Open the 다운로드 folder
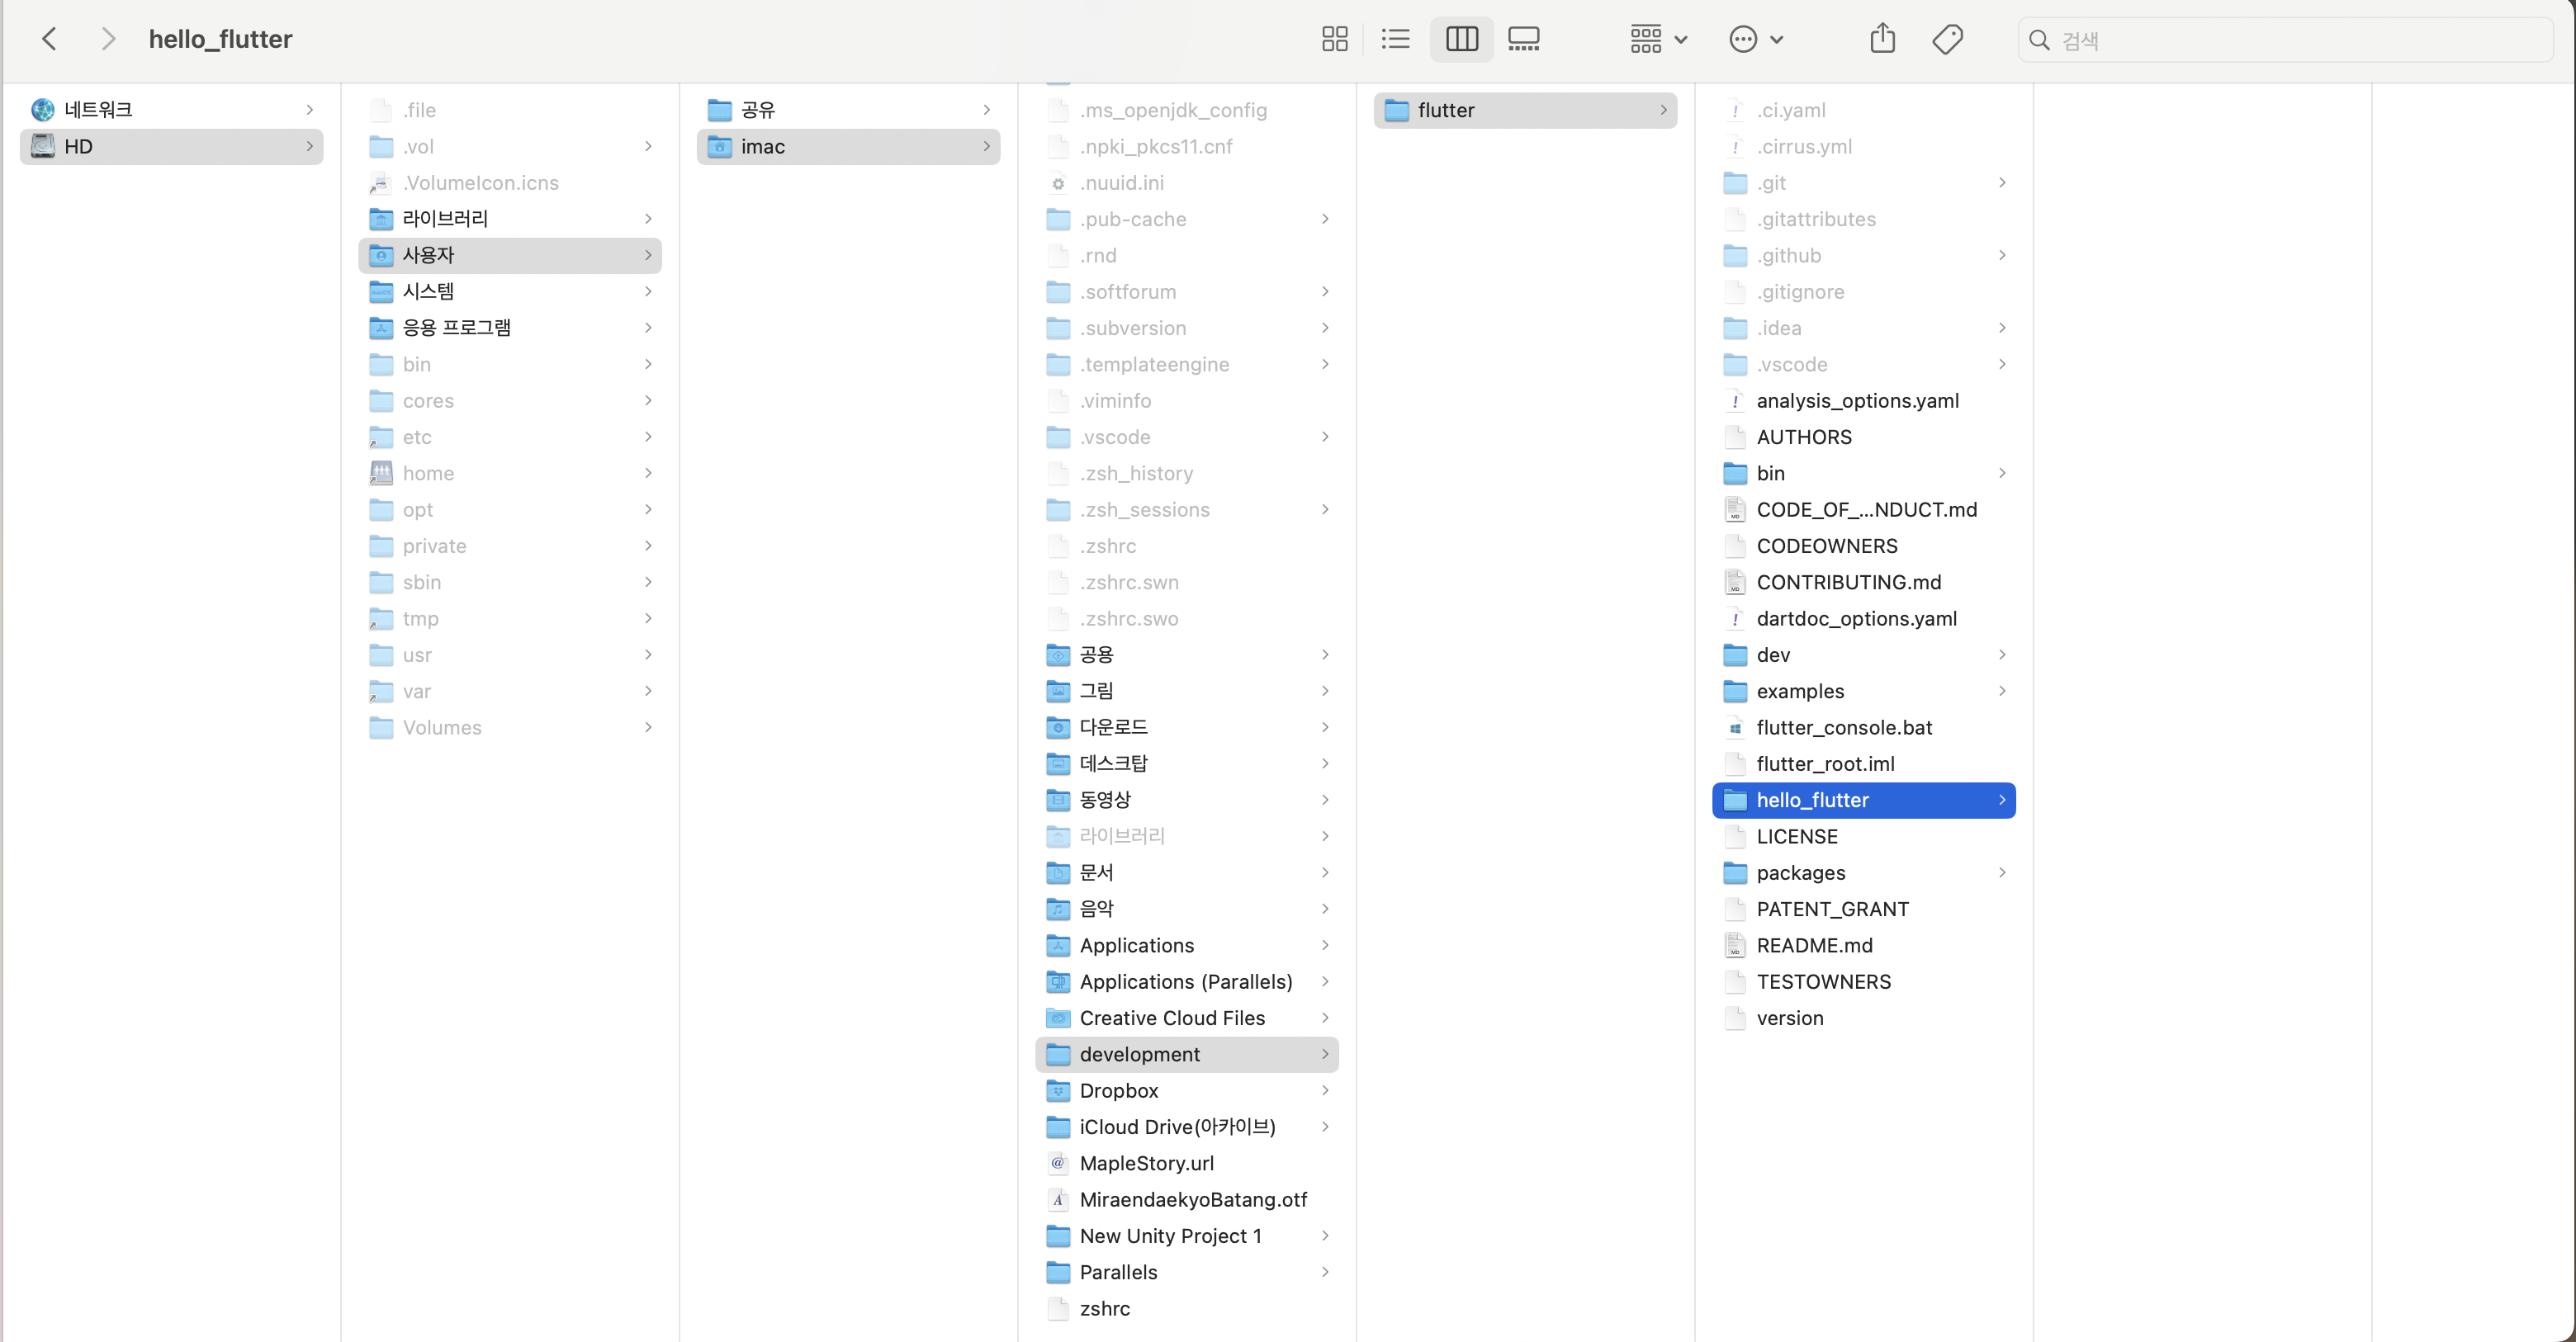2576x1342 pixels. click(x=1187, y=727)
